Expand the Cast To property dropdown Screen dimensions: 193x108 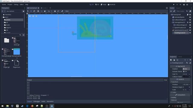(189, 74)
